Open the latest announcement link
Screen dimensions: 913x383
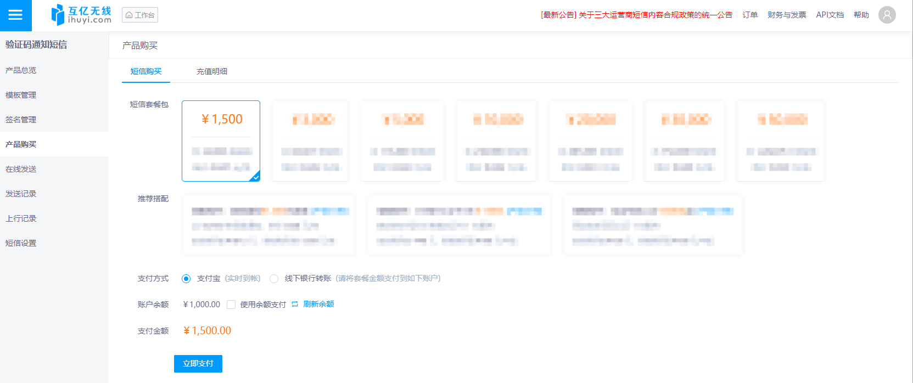click(x=636, y=15)
